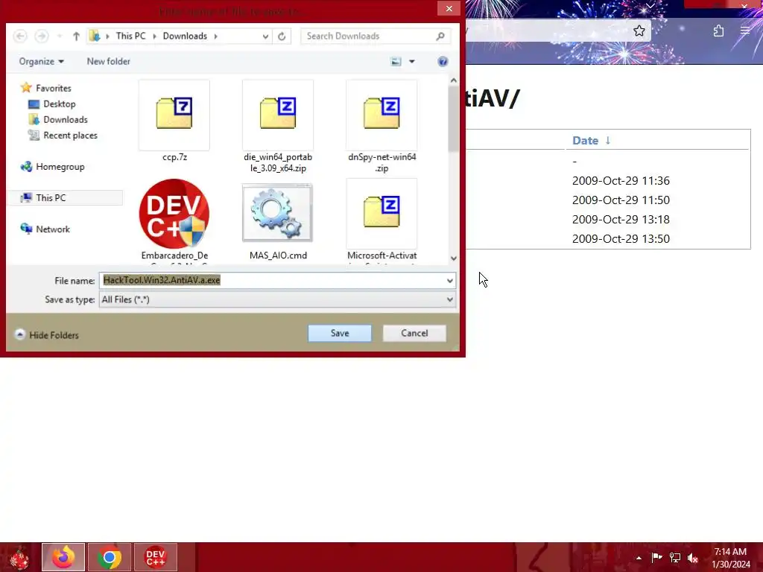The image size is (763, 572).
Task: Open the Start button on taskbar
Action: (x=19, y=557)
